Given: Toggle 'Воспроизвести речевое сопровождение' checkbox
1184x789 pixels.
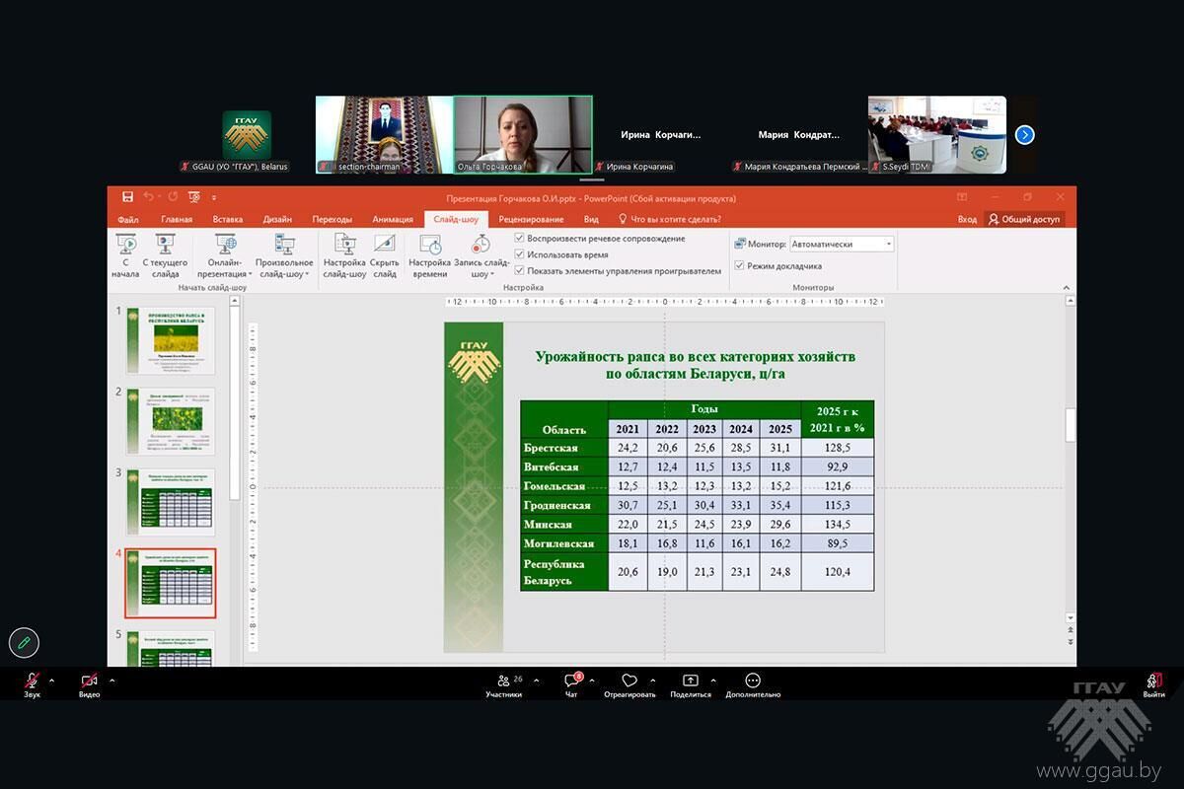Looking at the screenshot, I should pyautogui.click(x=520, y=239).
